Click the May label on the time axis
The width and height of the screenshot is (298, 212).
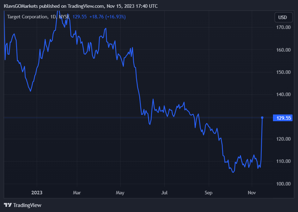pyautogui.click(x=120, y=193)
